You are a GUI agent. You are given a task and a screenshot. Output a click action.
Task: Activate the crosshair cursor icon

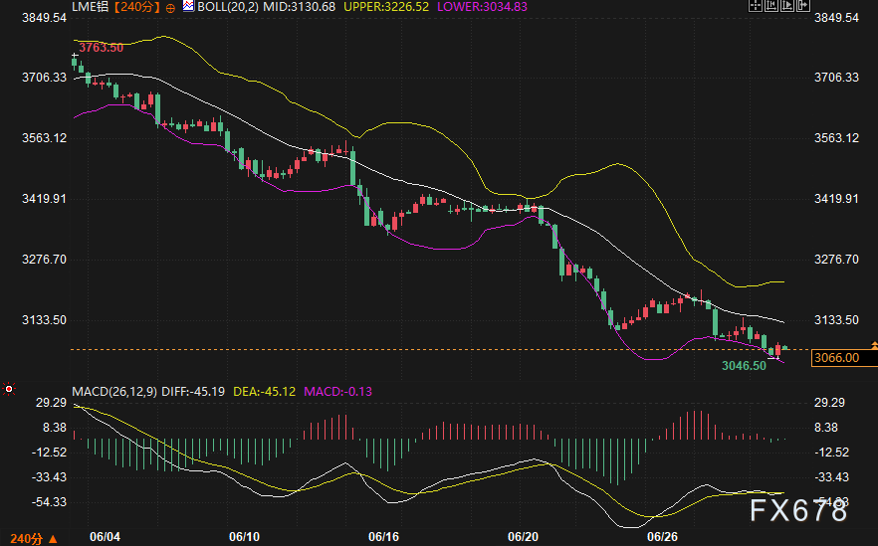tap(756, 6)
